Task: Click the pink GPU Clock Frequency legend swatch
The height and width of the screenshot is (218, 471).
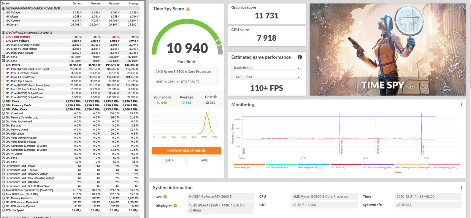Action: click(444, 164)
